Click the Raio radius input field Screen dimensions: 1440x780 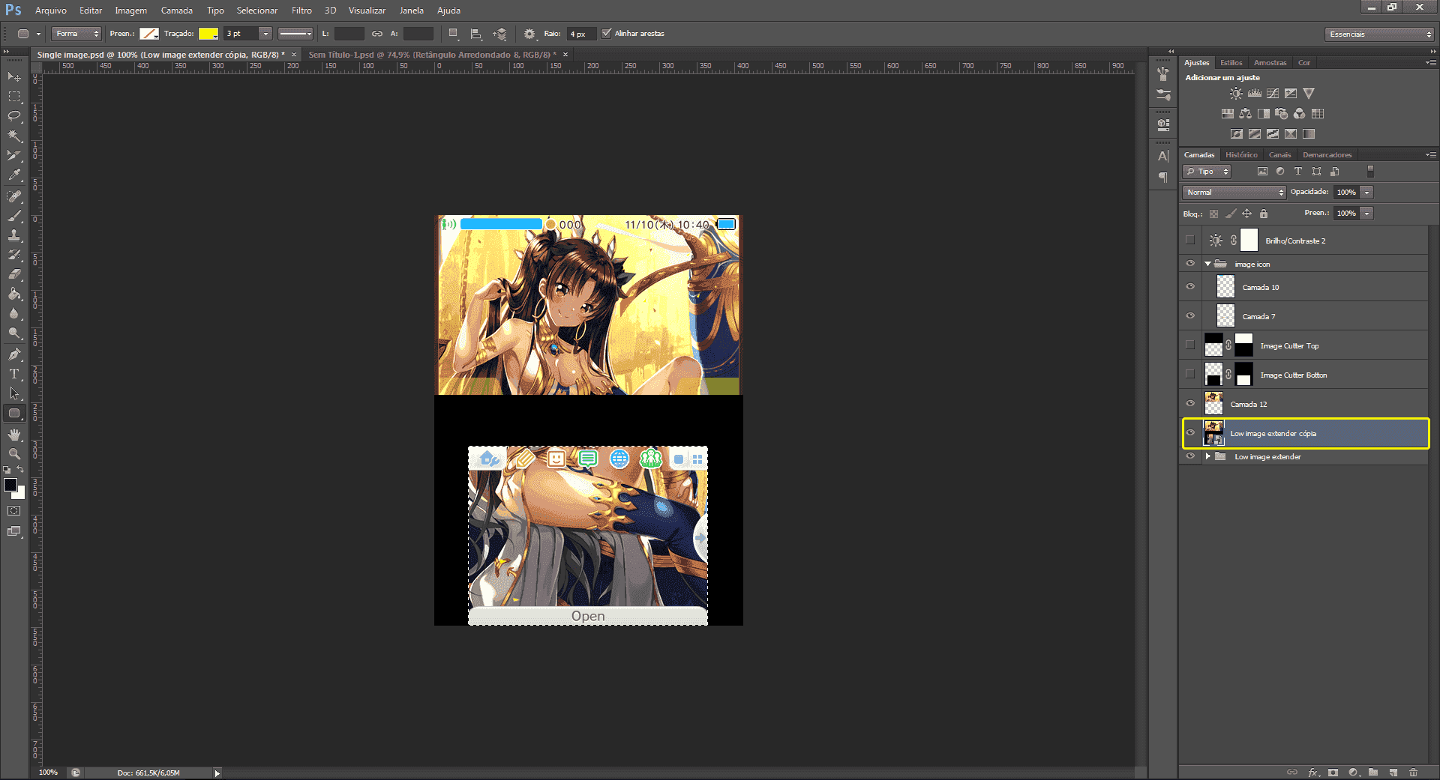[581, 34]
